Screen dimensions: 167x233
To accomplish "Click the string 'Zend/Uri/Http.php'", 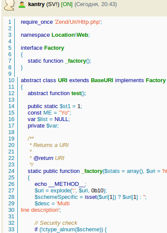I will (77, 22).
